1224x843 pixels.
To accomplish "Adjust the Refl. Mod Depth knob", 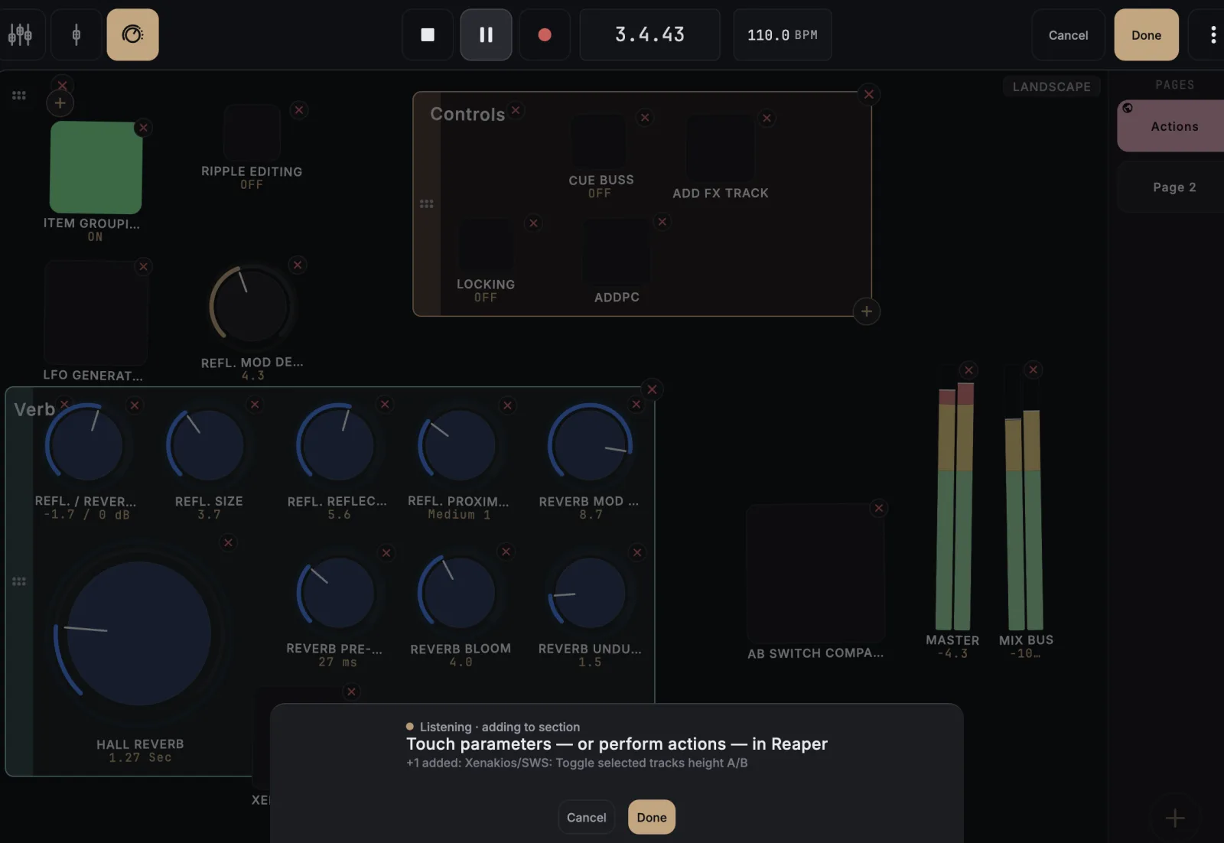I will [x=251, y=306].
